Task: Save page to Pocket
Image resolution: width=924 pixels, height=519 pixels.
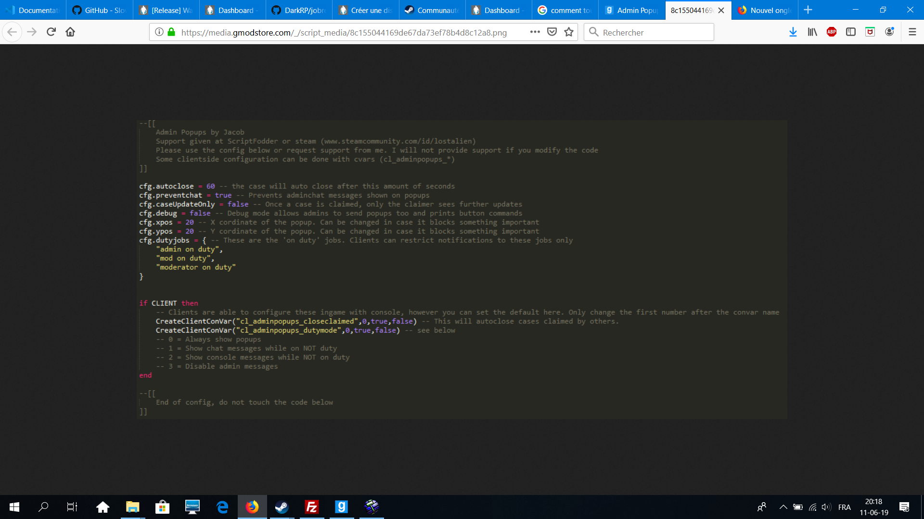Action: tap(552, 32)
